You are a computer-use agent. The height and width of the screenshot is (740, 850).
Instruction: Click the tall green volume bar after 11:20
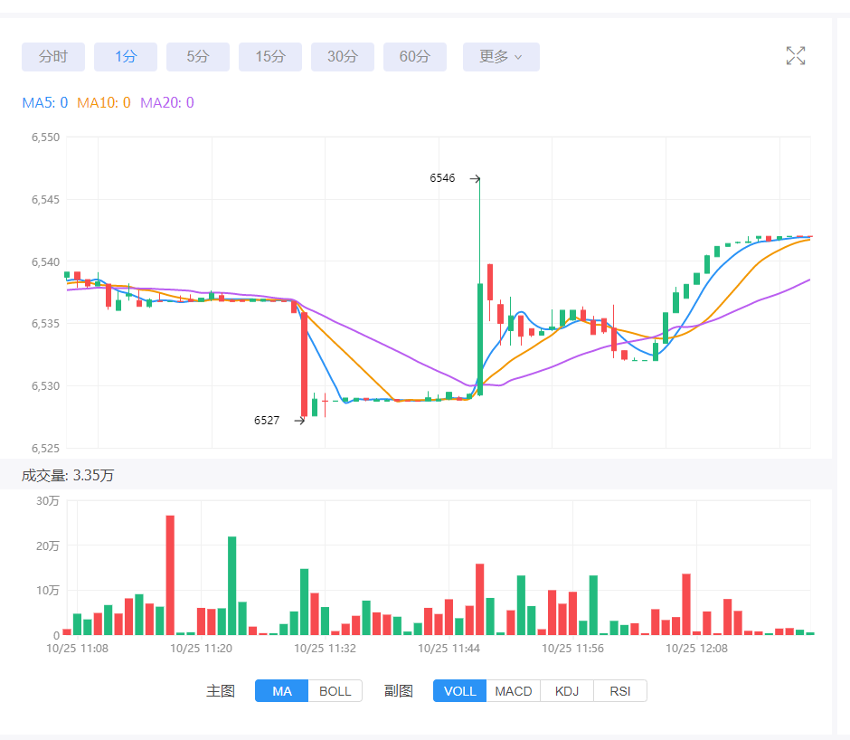point(232,586)
